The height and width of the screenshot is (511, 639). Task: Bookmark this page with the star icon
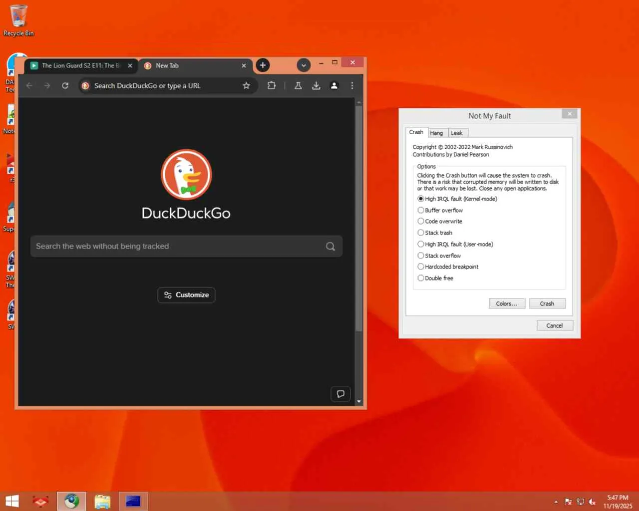pos(246,86)
